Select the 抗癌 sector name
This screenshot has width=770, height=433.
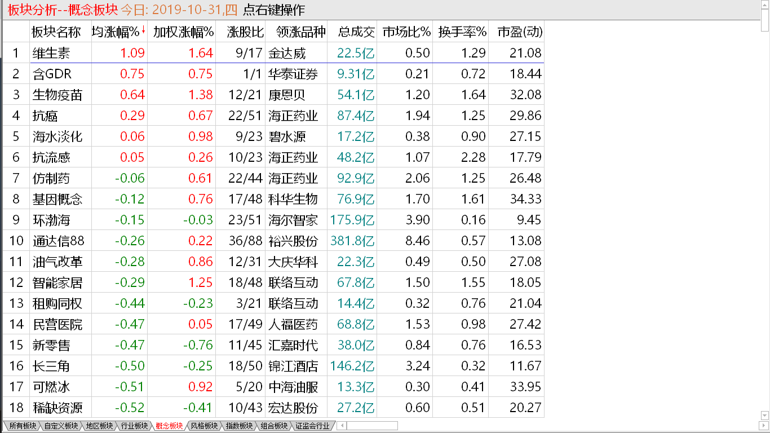pyautogui.click(x=45, y=116)
